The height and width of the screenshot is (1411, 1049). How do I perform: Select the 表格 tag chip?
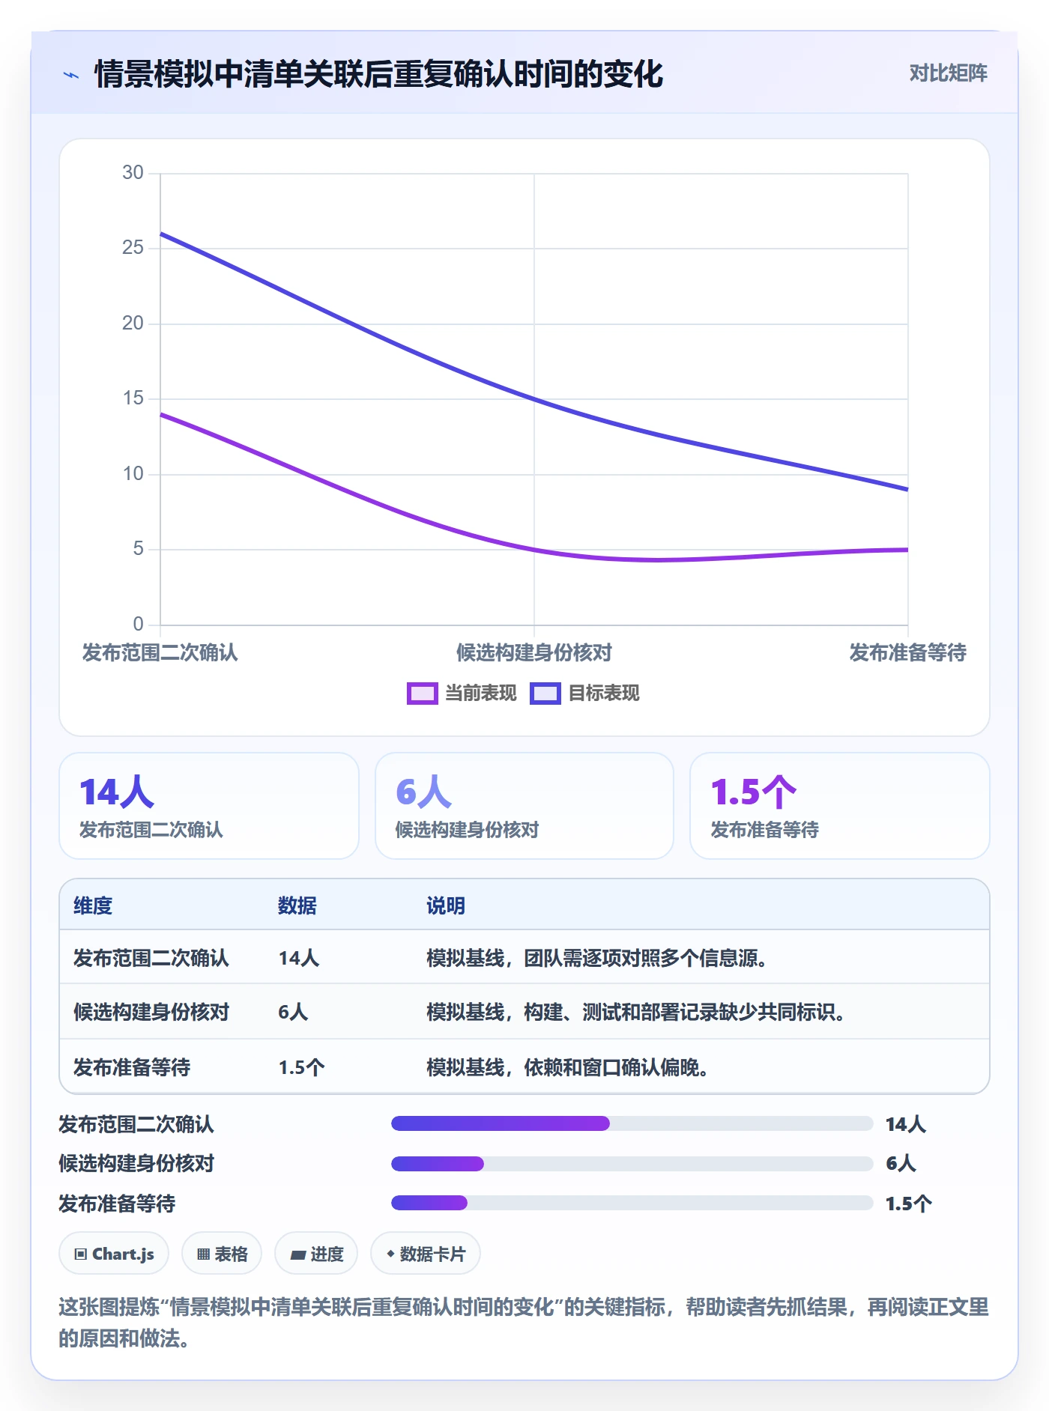[222, 1254]
